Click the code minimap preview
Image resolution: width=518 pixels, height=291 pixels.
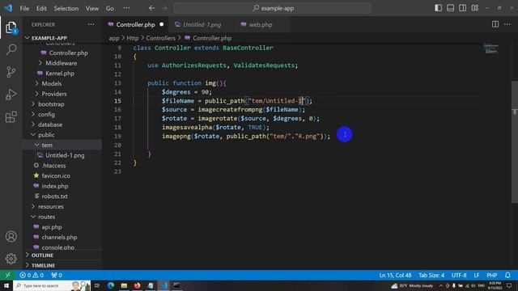[491, 48]
